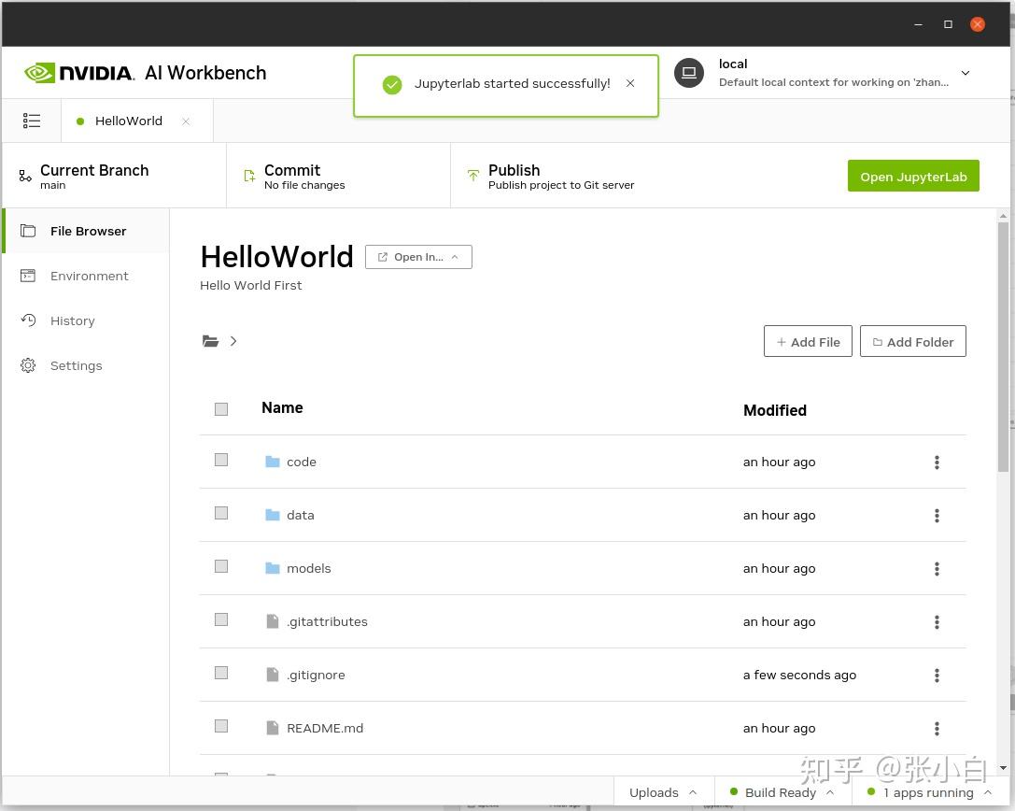The width and height of the screenshot is (1015, 811).
Task: Open project Settings
Action: (76, 365)
